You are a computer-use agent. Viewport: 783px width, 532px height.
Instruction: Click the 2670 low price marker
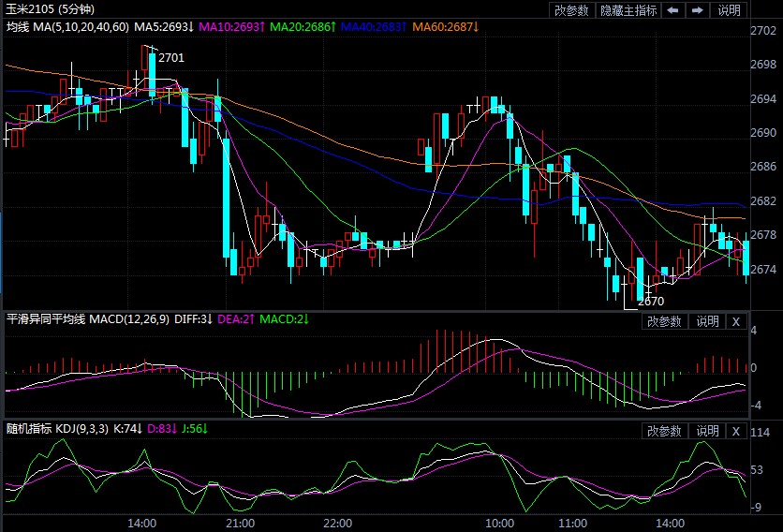pos(649,302)
